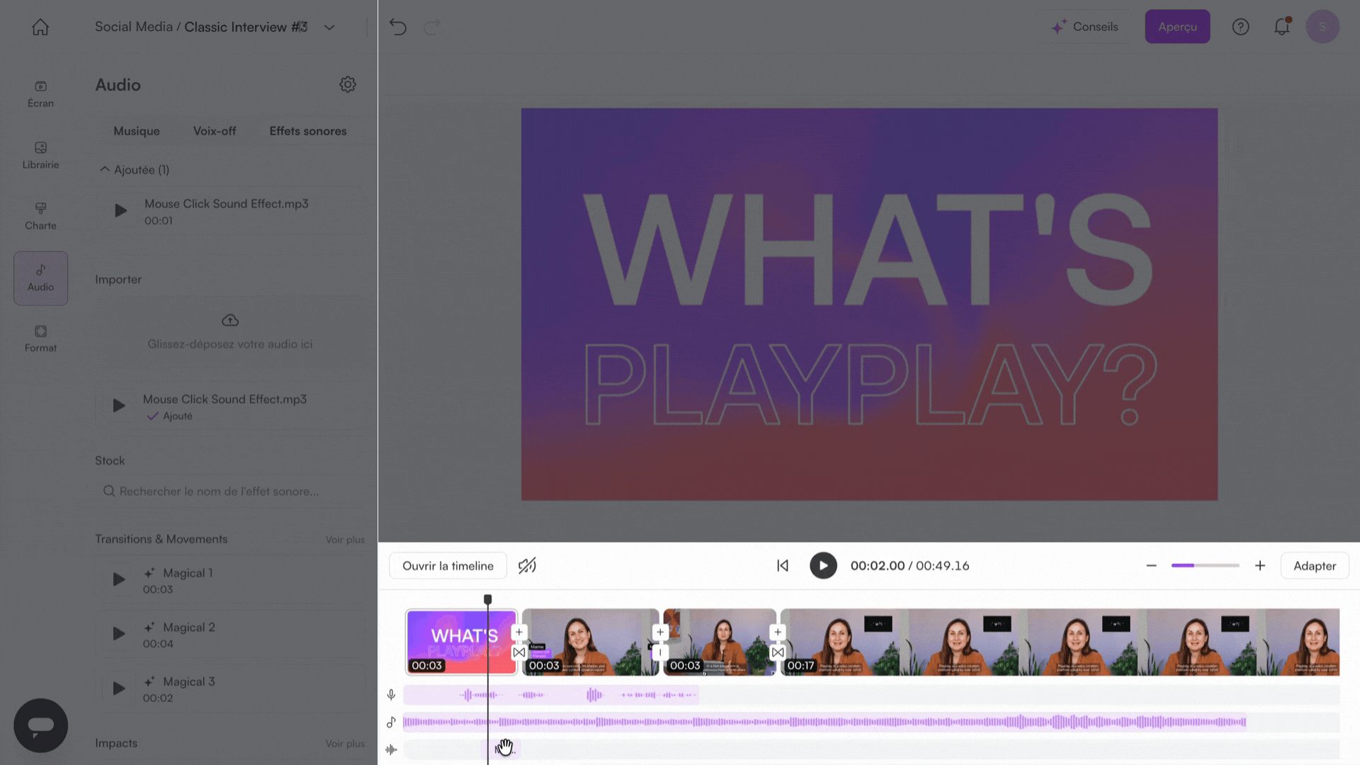The width and height of the screenshot is (1360, 765).
Task: Click the undo arrow icon
Action: (x=398, y=27)
